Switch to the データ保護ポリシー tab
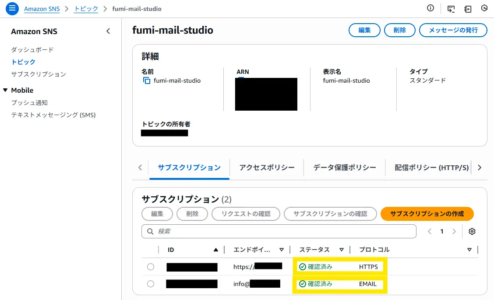The height and width of the screenshot is (300, 494). pyautogui.click(x=345, y=167)
